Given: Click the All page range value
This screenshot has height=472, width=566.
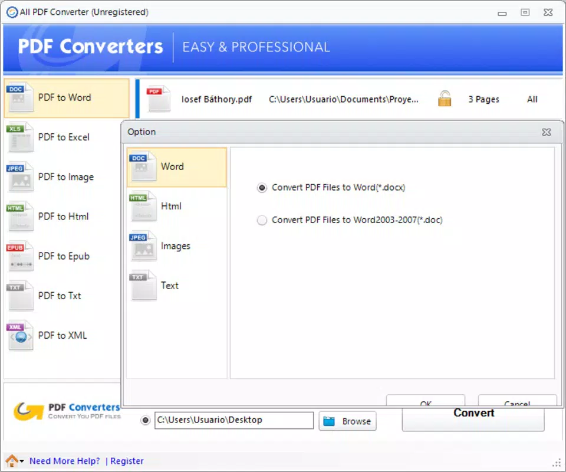Looking at the screenshot, I should [532, 99].
